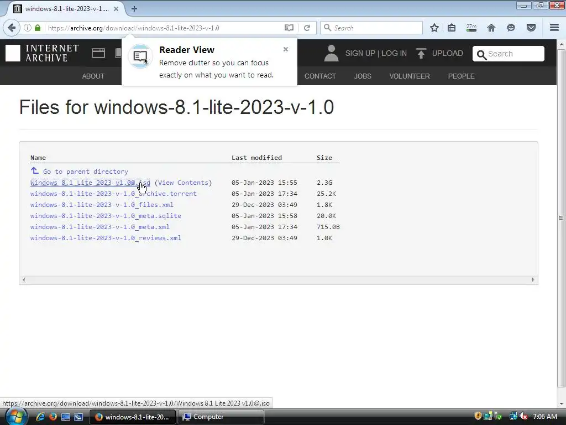
Task: Click magnifier icon in Archive search box
Action: pos(481,55)
